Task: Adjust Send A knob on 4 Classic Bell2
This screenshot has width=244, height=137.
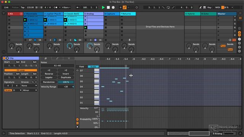Action: (69, 46)
